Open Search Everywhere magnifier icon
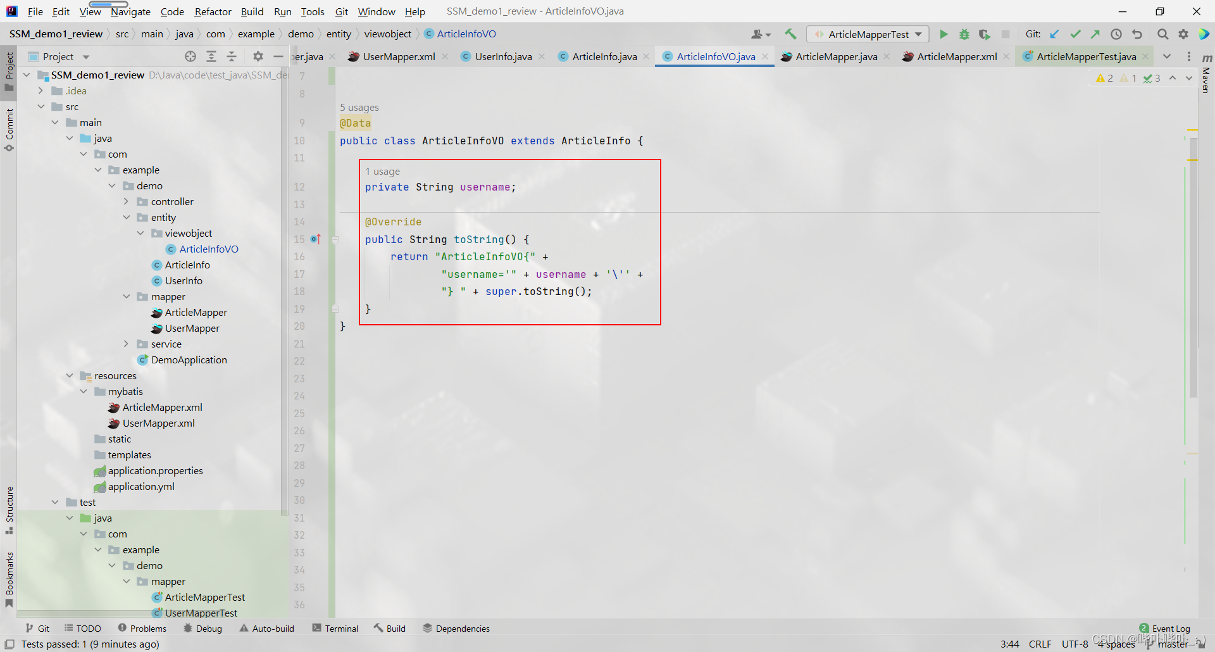 pyautogui.click(x=1162, y=34)
